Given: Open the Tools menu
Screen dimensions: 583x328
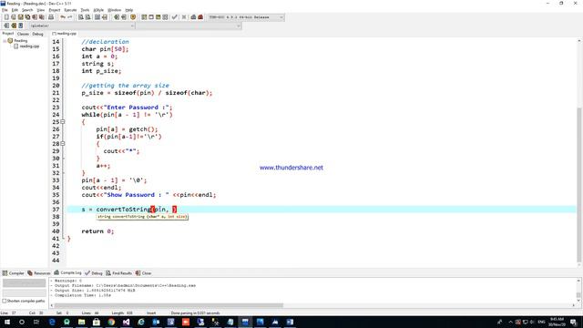Looking at the screenshot, I should 85,10.
